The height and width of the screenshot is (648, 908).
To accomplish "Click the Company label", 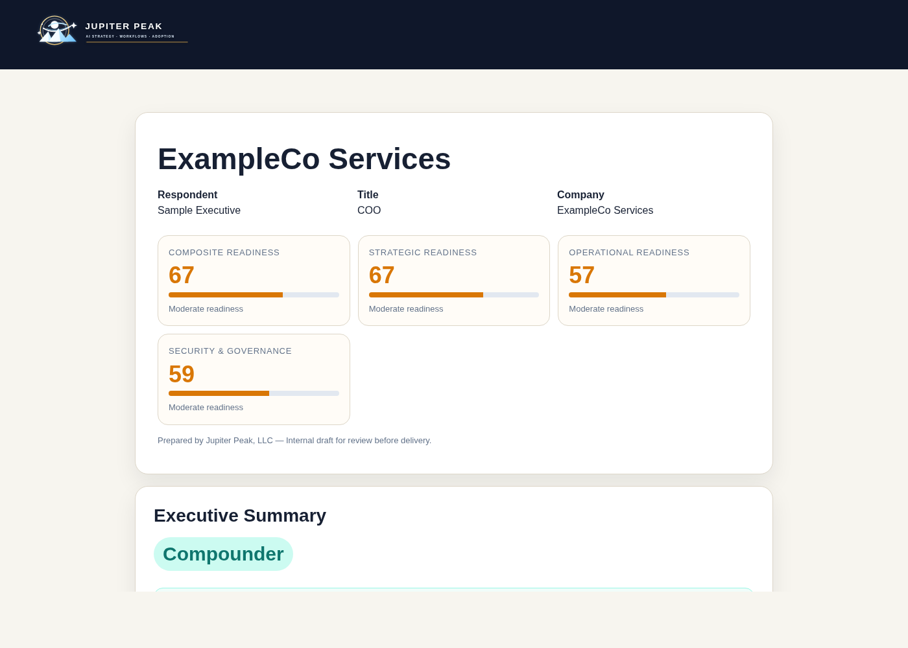I will [580, 194].
